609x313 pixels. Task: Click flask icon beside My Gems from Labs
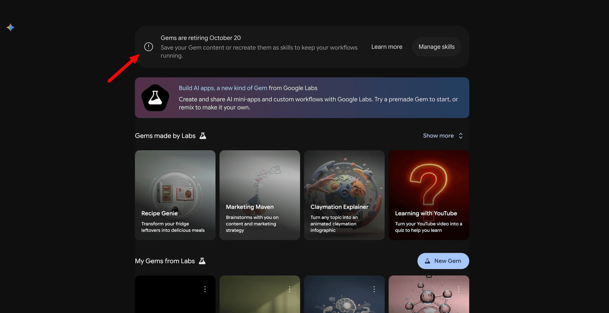202,261
